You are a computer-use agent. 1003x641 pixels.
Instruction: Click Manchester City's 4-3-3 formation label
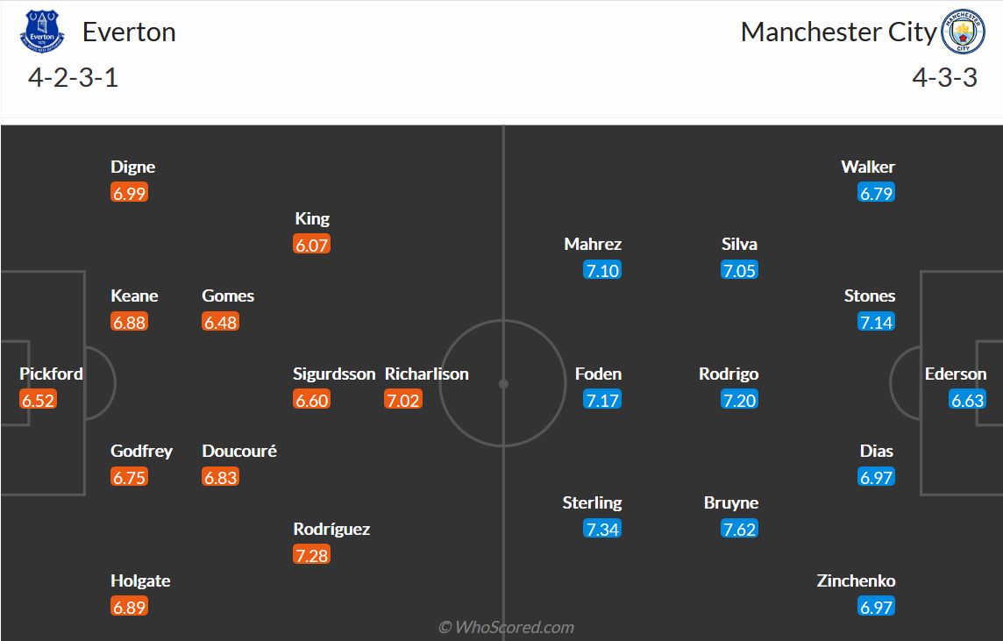point(945,78)
